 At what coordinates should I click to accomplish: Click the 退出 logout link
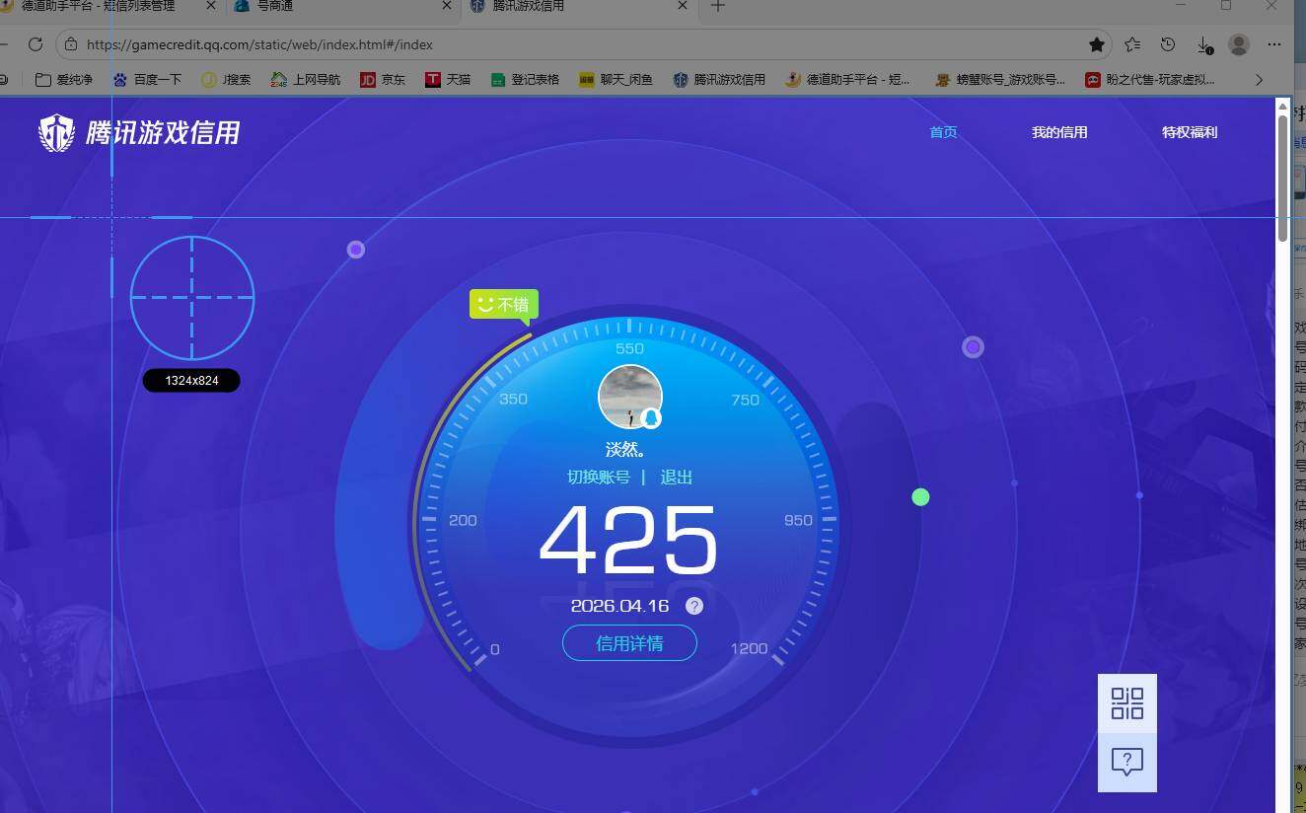(x=677, y=478)
